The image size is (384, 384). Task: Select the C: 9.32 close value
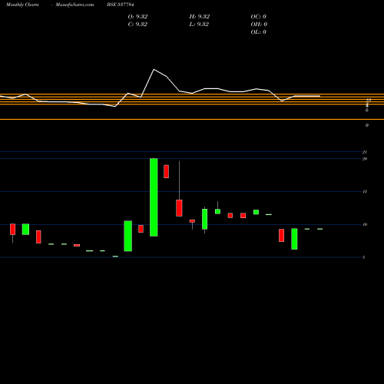[x=137, y=25]
